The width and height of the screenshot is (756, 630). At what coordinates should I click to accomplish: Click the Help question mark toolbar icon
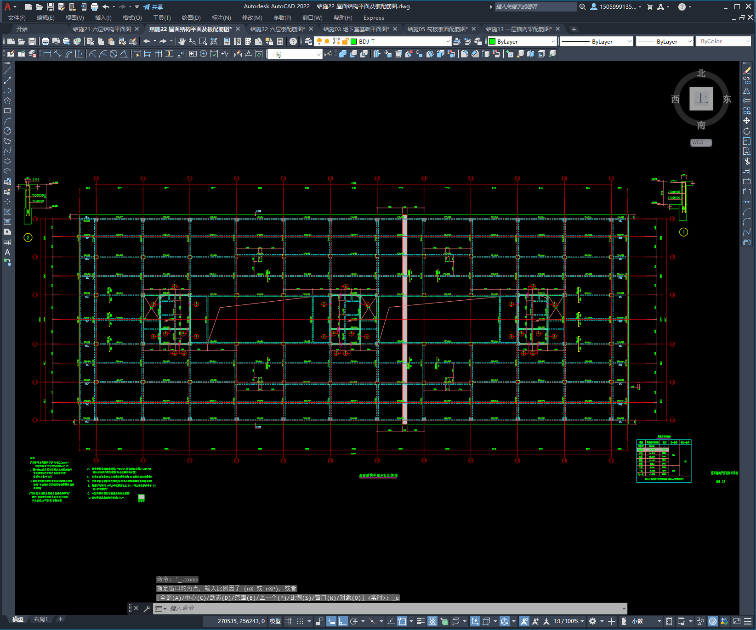(x=293, y=41)
